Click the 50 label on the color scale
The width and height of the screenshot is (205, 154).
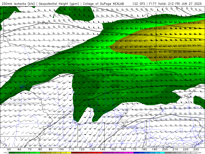click(x=9, y=149)
